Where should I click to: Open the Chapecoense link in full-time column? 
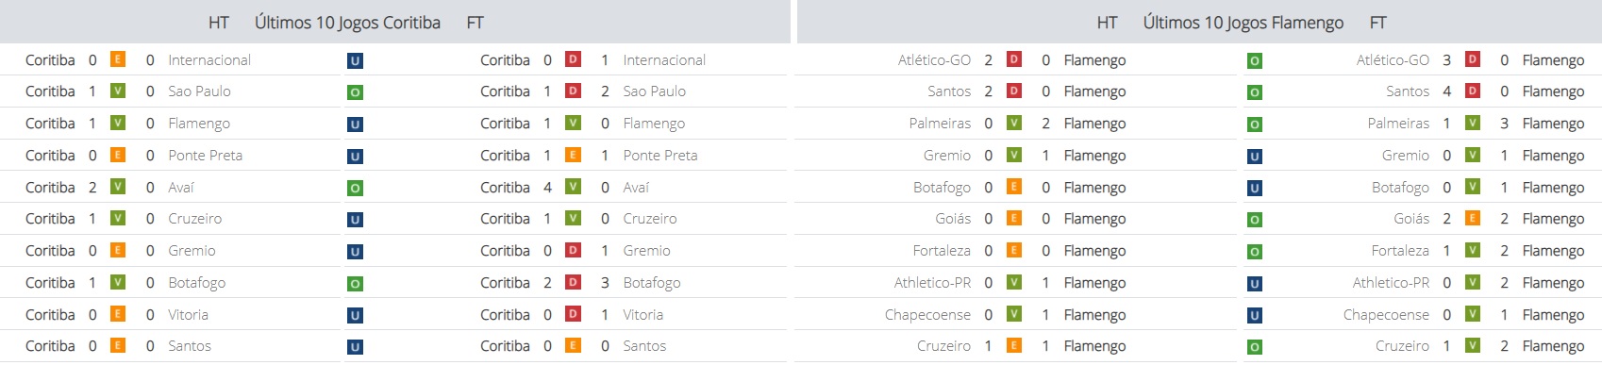tap(1386, 315)
